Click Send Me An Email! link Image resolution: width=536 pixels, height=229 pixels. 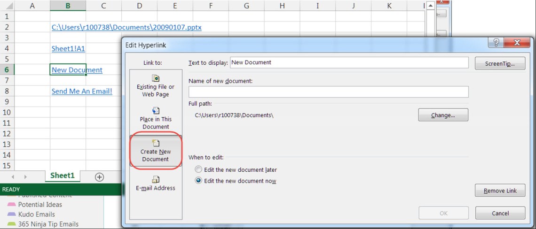click(x=82, y=91)
